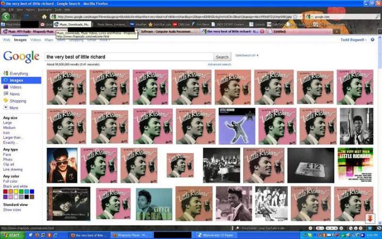The height and width of the screenshot is (239, 382).
Task: Open the Weather bookmark
Action: (138, 24)
